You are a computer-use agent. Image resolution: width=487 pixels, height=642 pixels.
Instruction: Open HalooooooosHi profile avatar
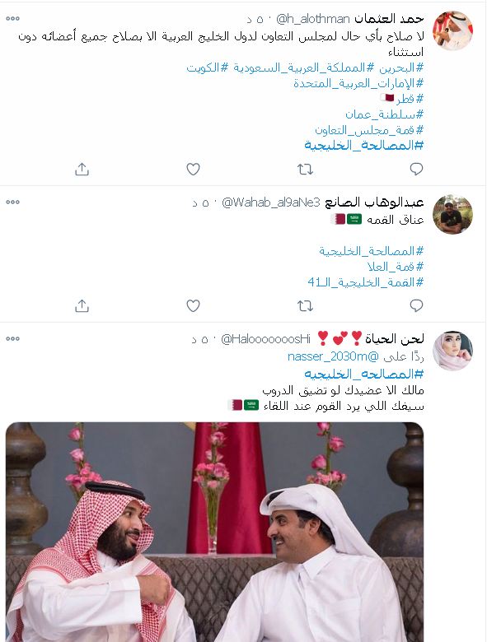[453, 351]
